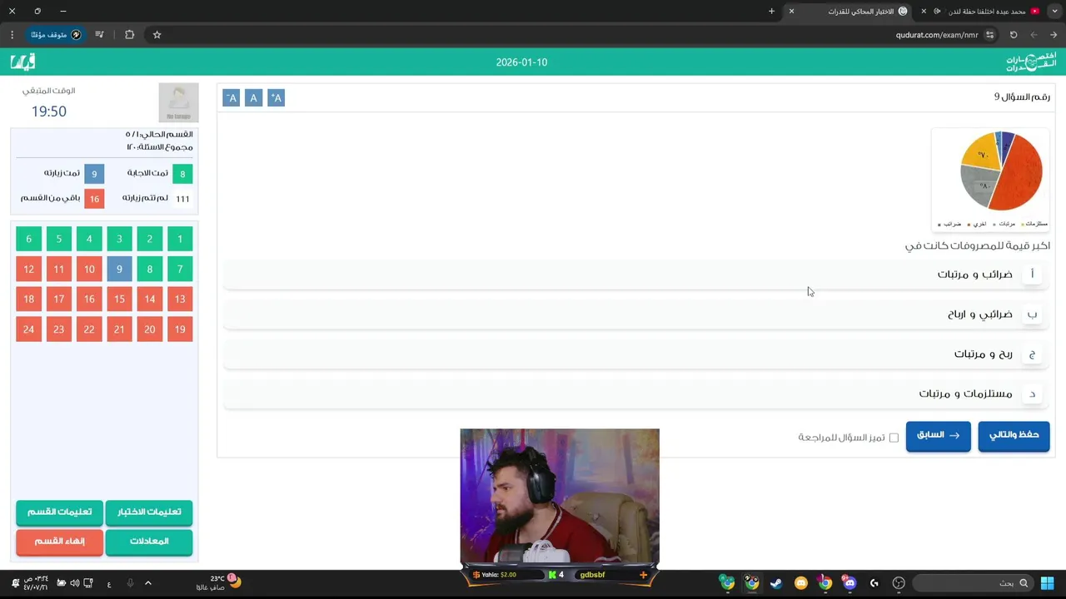Open the Chrome three-dot menu
The height and width of the screenshot is (599, 1066).
[12, 35]
